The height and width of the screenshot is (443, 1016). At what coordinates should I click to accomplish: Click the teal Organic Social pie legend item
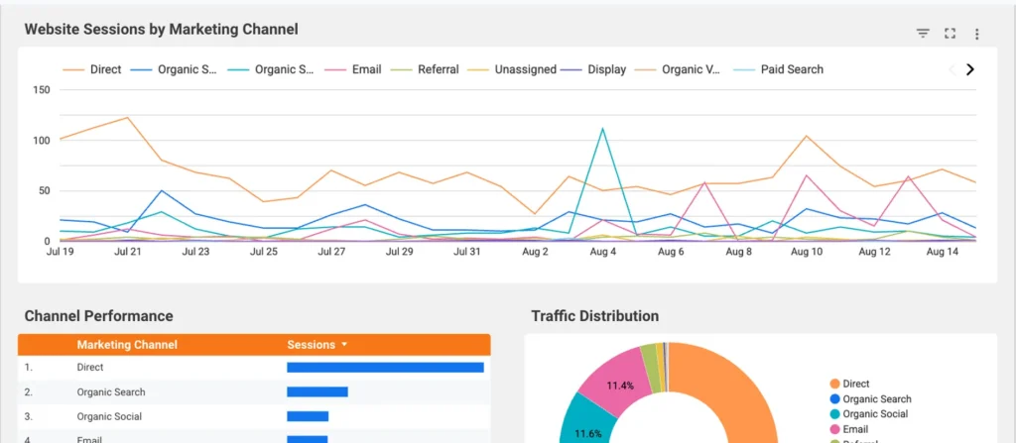(869, 414)
